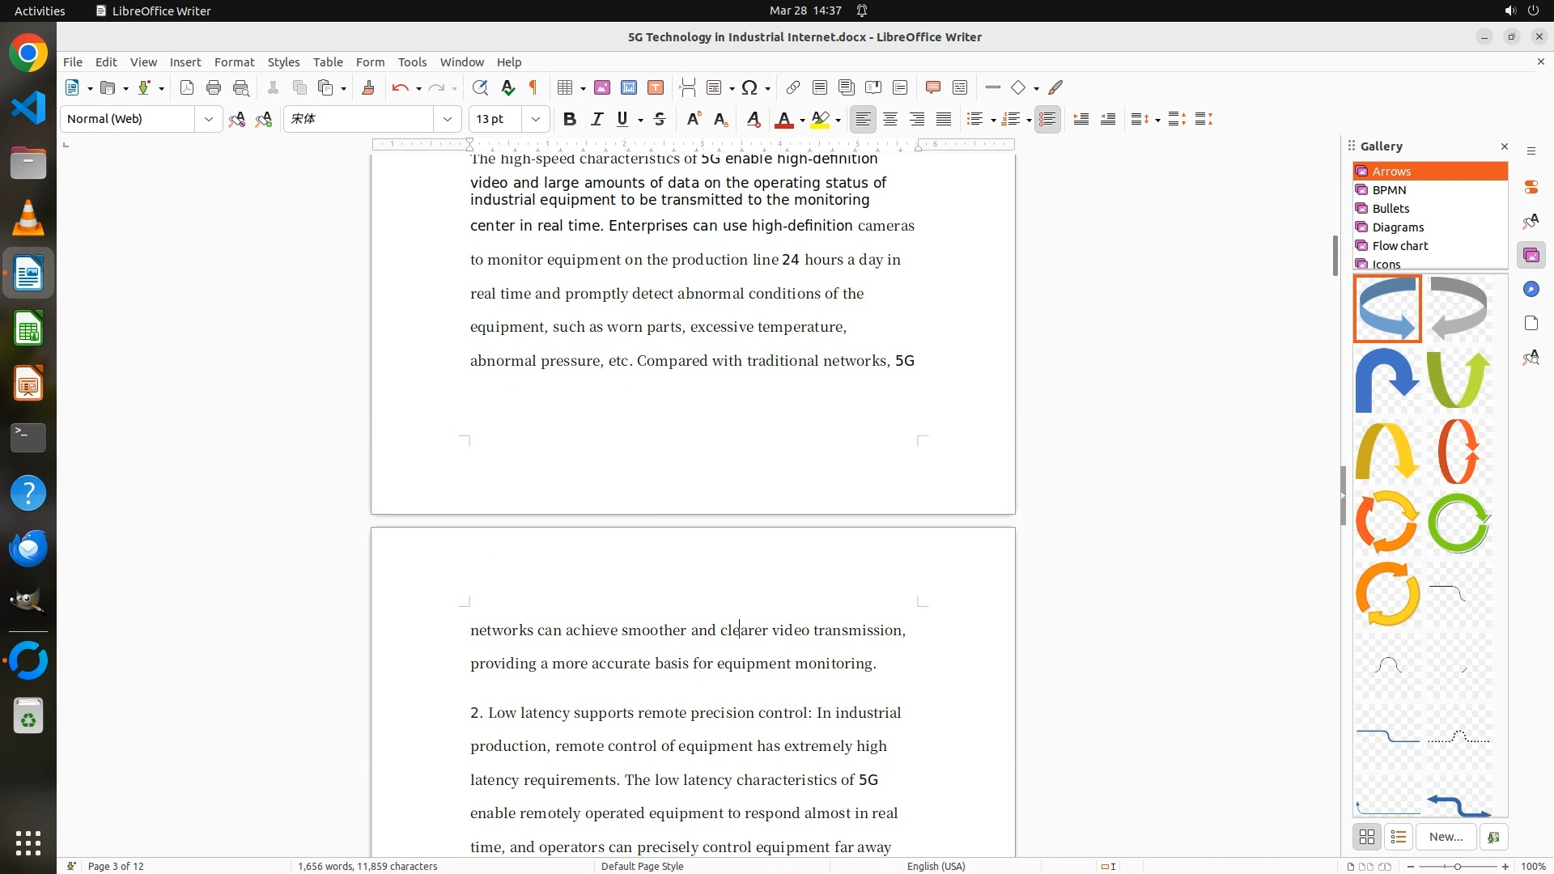This screenshot has height=874, width=1554.
Task: Click the zoom slider in status bar
Action: coord(1458,866)
